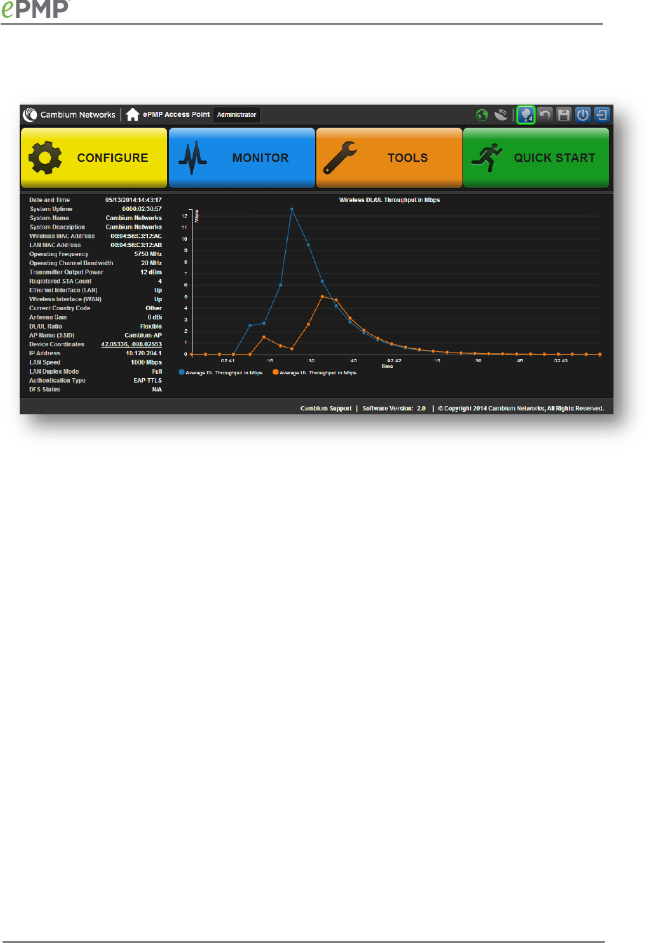The image size is (653, 943).
Task: Click the IP Address value 10.120.204.1
Action: click(144, 353)
